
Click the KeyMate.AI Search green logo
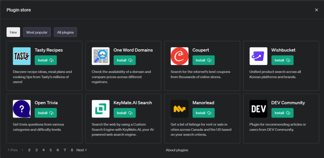click(x=101, y=109)
